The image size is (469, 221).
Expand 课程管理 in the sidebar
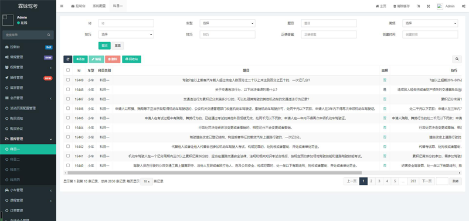click(x=28, y=201)
